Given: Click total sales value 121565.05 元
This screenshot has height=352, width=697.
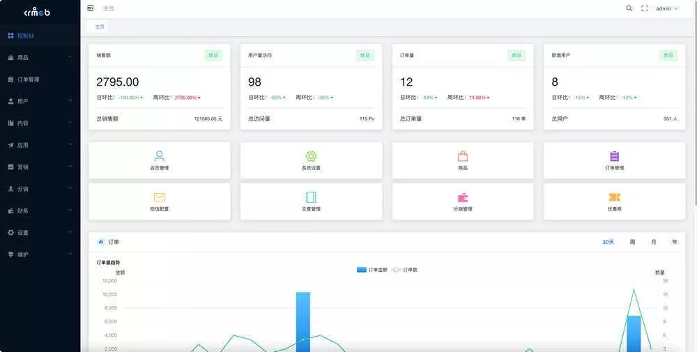Looking at the screenshot, I should click(208, 118).
